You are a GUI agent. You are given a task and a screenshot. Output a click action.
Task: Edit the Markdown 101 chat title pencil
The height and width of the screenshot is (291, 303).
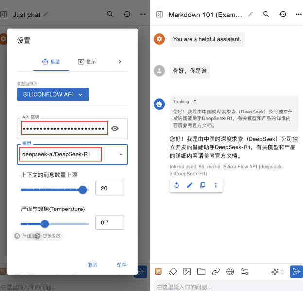[250, 14]
